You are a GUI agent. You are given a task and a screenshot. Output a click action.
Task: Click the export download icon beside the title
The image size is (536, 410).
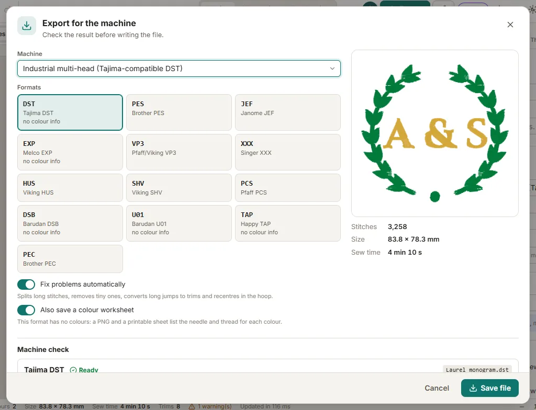point(27,26)
